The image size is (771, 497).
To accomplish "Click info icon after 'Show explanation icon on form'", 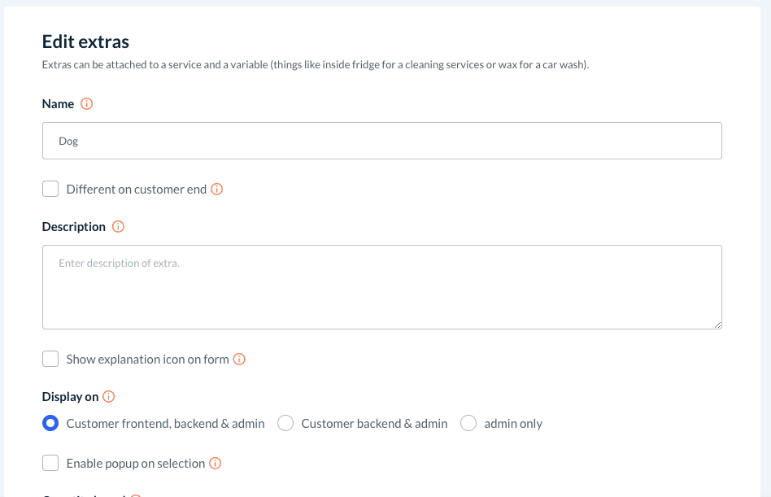I will click(239, 359).
